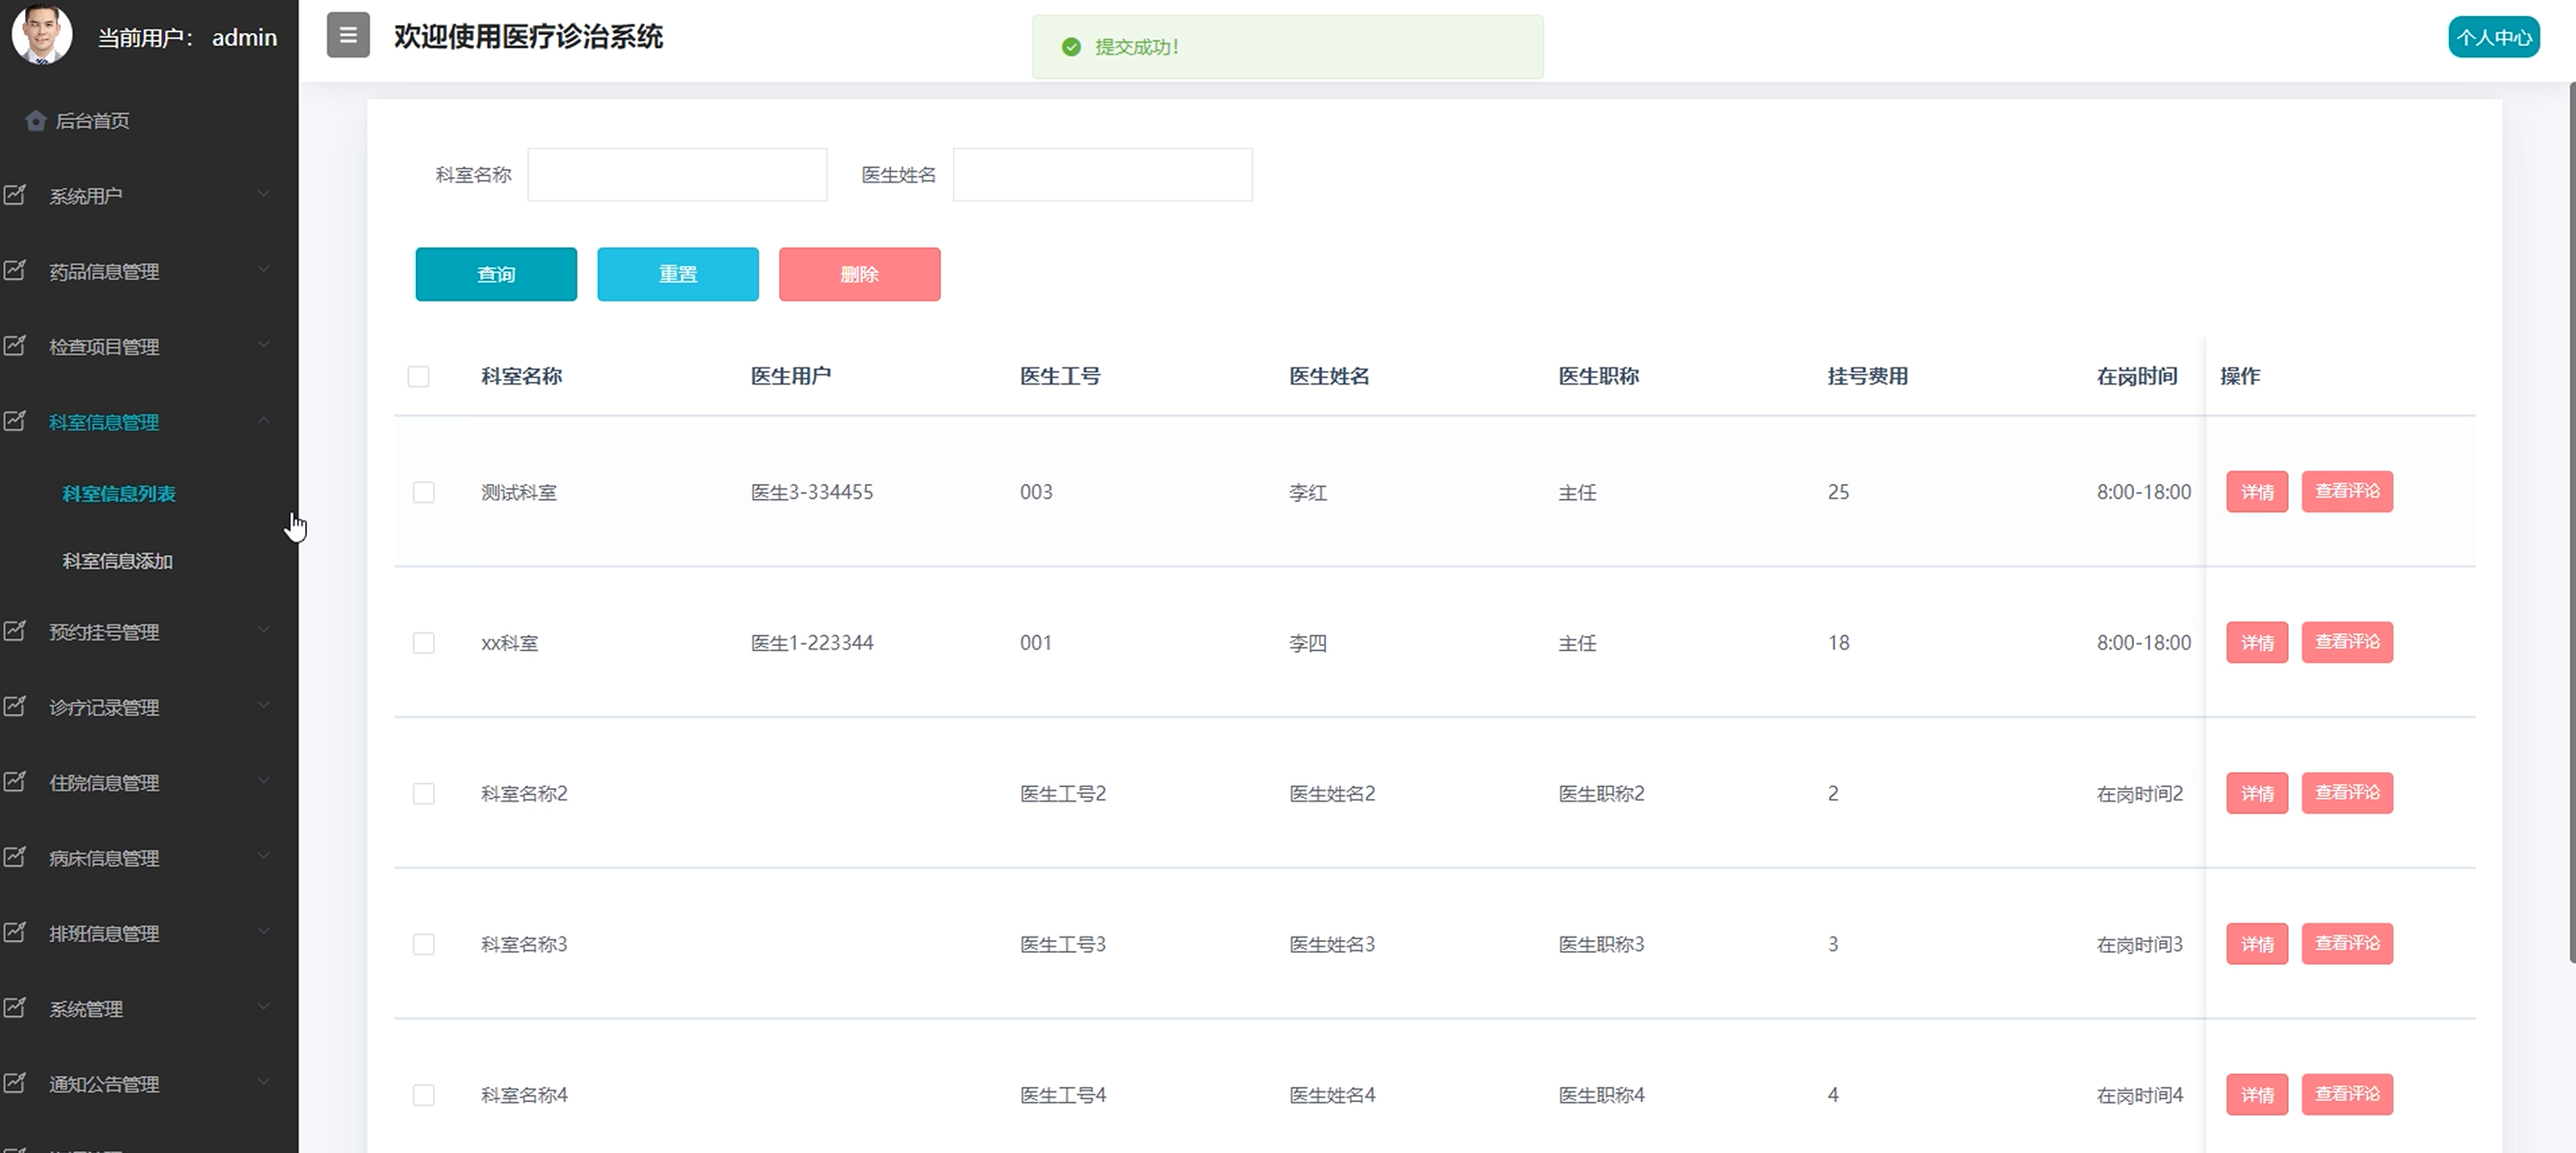
Task: Open 查看评论 for the 李红 row
Action: [2346, 491]
